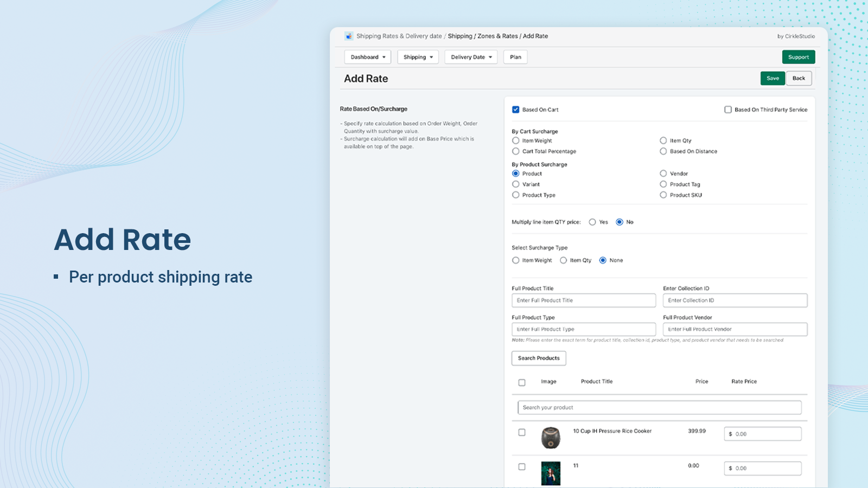Viewport: 868px width, 488px height.
Task: Uncheck the Based On Cart checkbox
Action: click(x=516, y=110)
